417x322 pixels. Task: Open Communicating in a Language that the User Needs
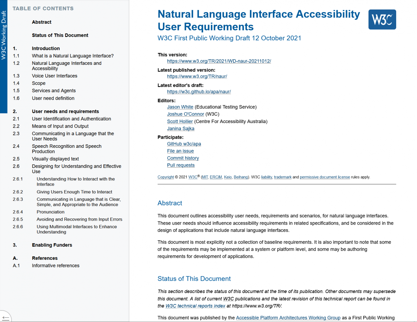[73, 136]
